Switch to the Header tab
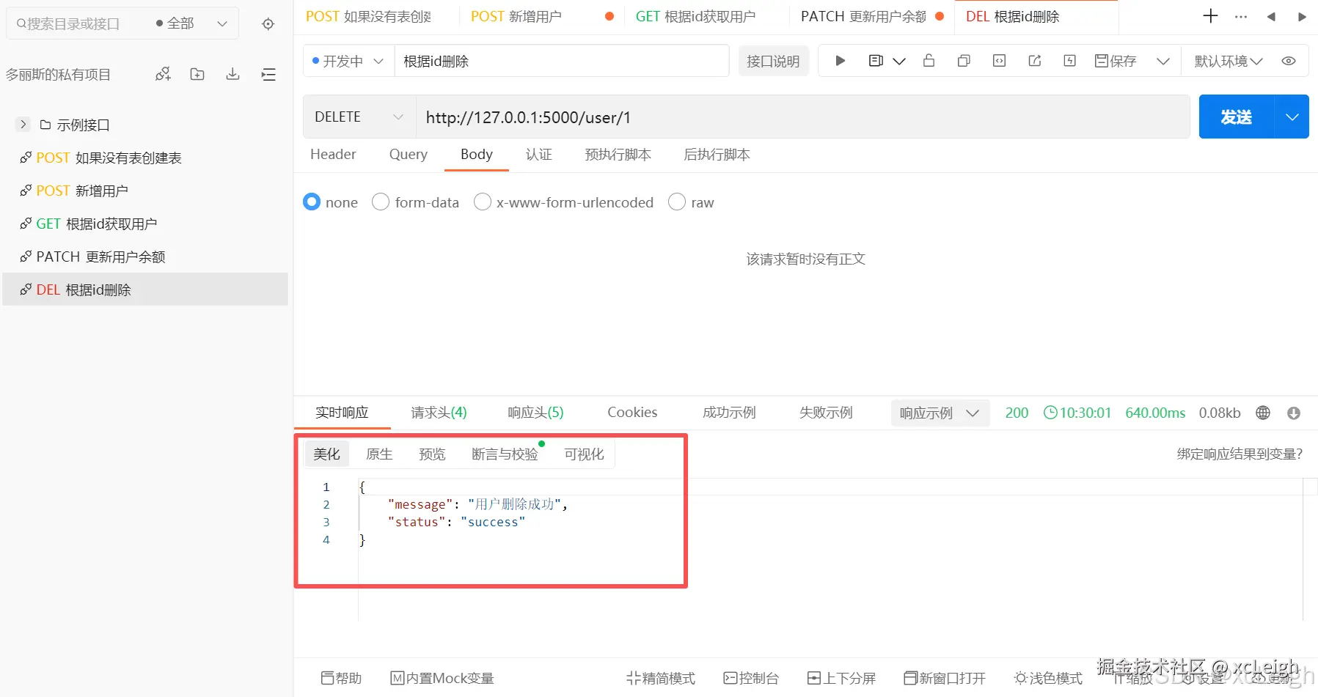Image resolution: width=1318 pixels, height=697 pixels. (x=333, y=155)
